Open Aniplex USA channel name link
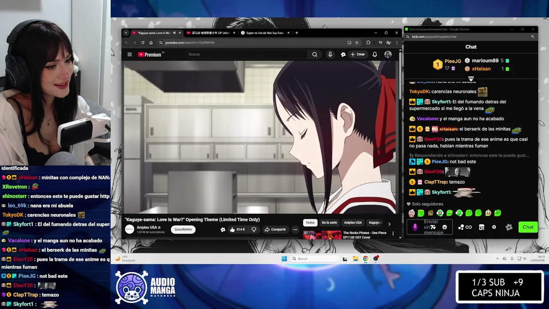The height and width of the screenshot is (309, 549). click(147, 227)
